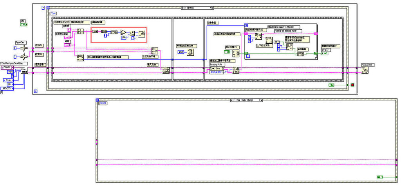This screenshot has width=401, height=185.
Task: Toggle the True constant wired to stop terminal
Action: tap(332, 85)
